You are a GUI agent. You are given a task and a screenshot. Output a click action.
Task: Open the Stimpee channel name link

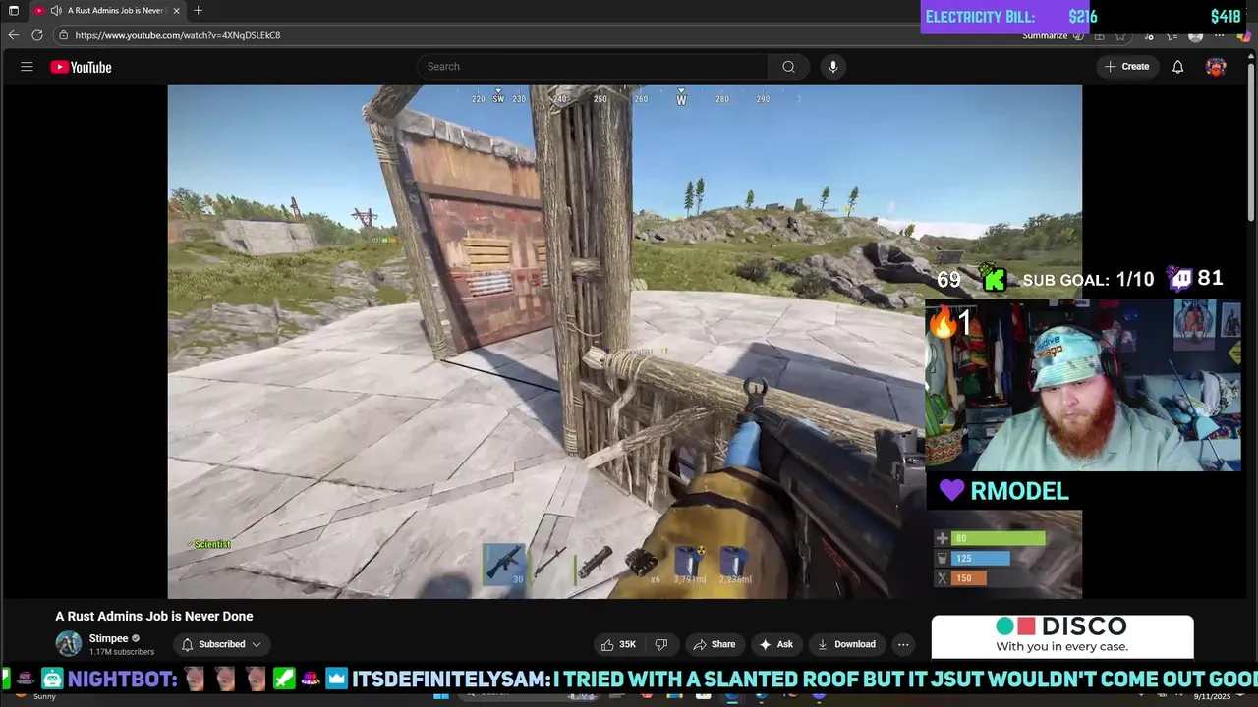pos(109,638)
